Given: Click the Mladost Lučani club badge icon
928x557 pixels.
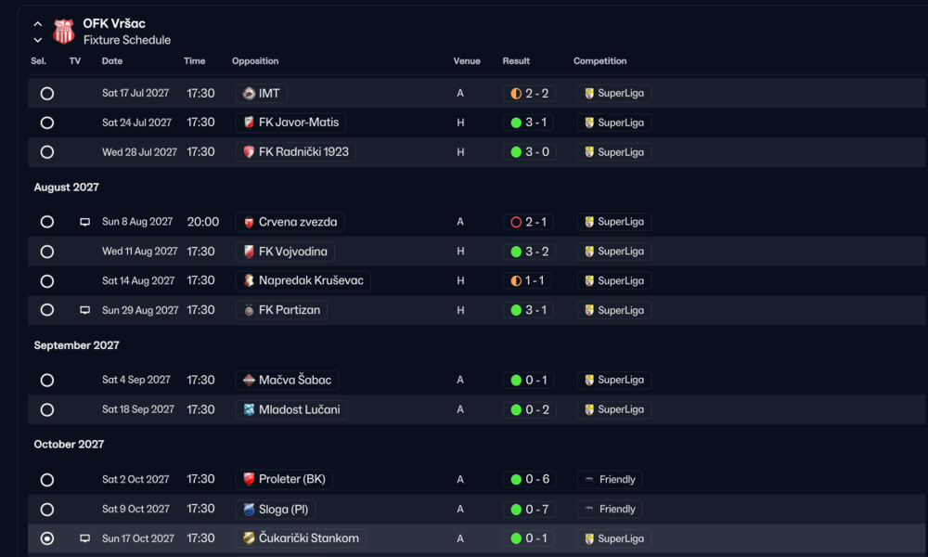Looking at the screenshot, I should tap(249, 409).
